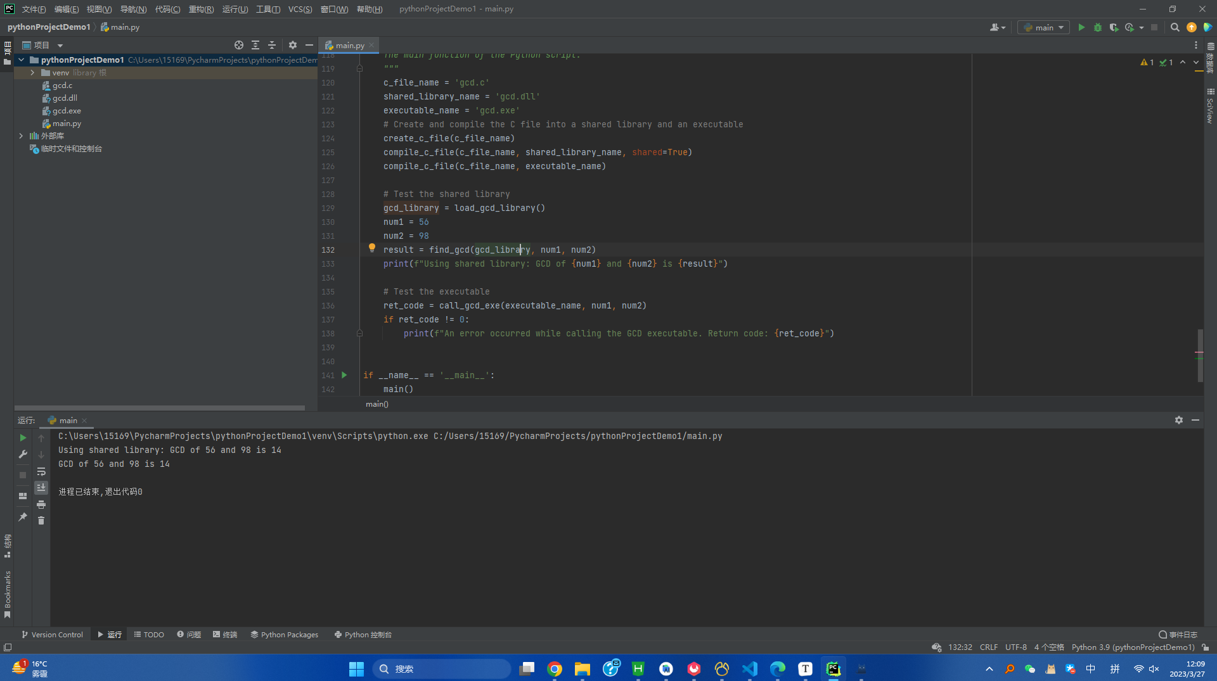The image size is (1217, 681).
Task: Pin the Run tab
Action: (23, 517)
